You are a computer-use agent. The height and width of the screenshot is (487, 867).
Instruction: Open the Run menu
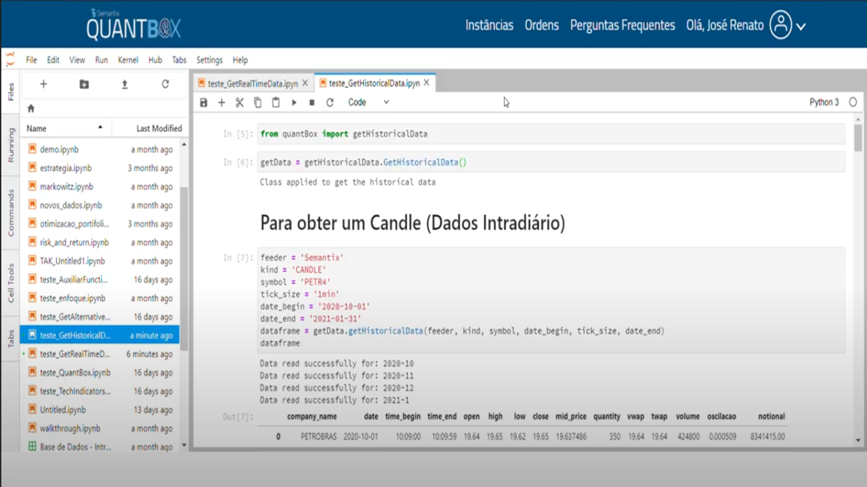102,60
